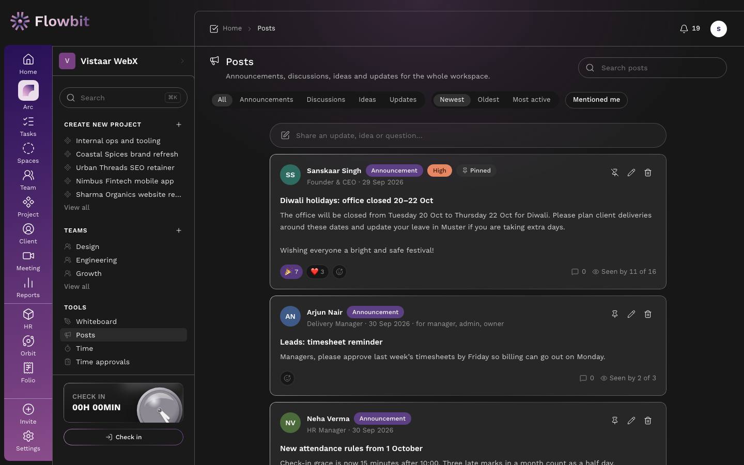
Task: Switch to the Updates tab
Action: (x=403, y=100)
